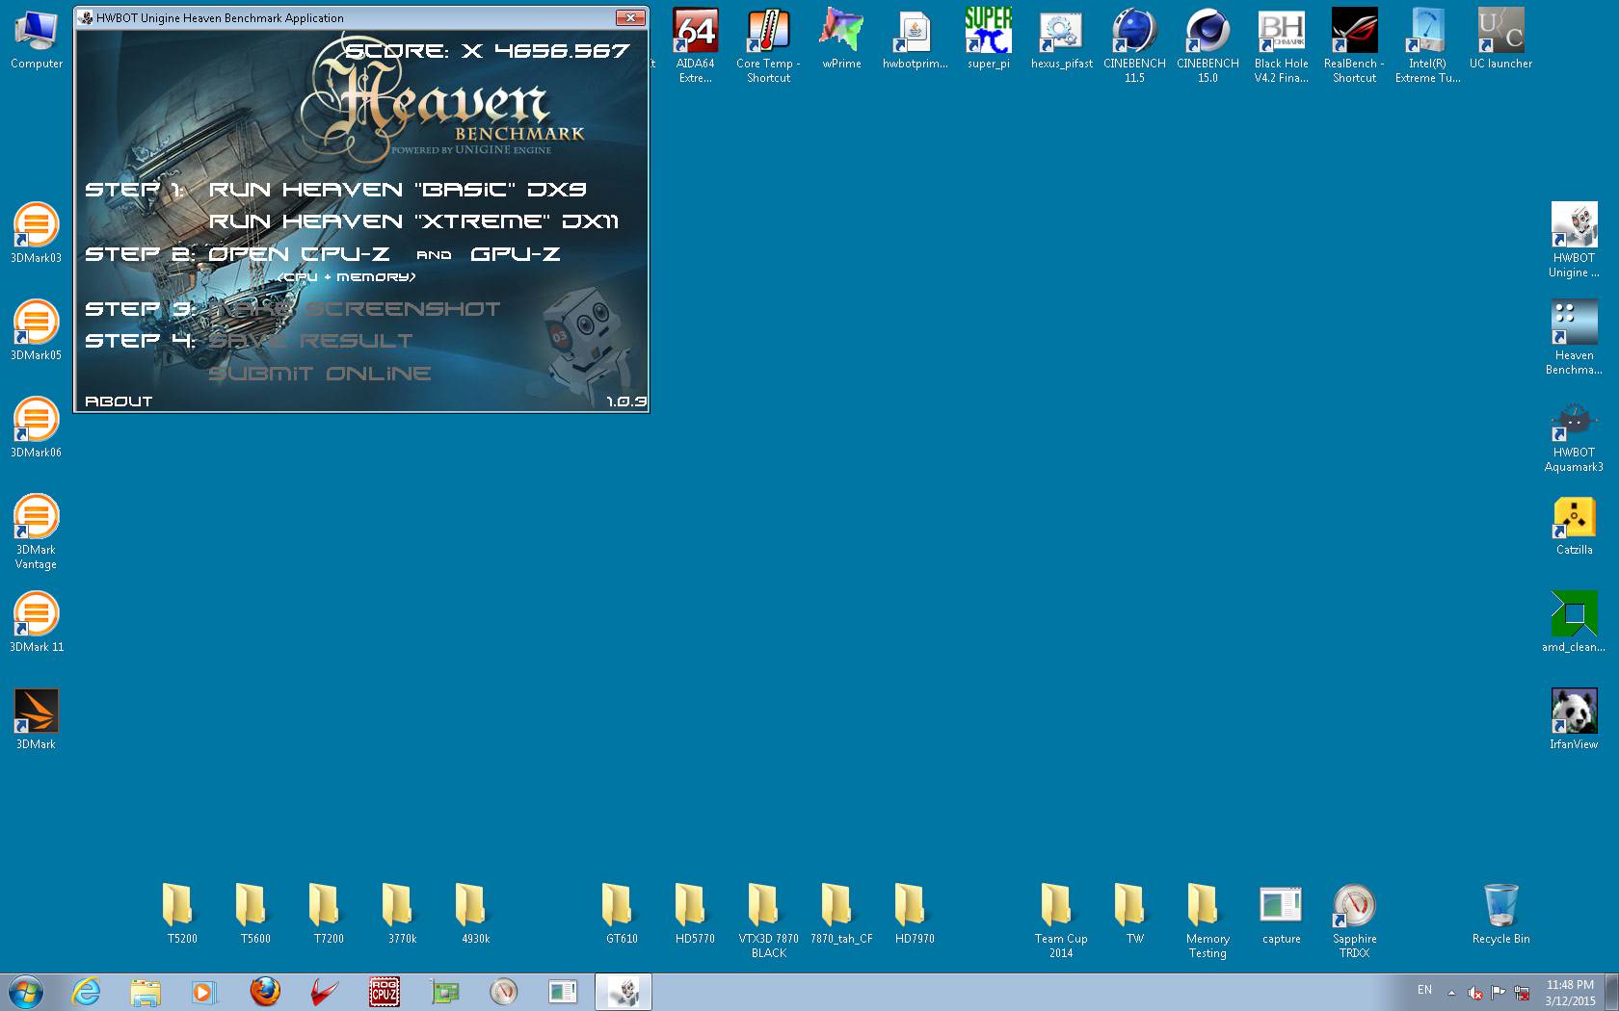Image resolution: width=1619 pixels, height=1011 pixels.
Task: Select the HD7970 folder
Action: (x=915, y=913)
